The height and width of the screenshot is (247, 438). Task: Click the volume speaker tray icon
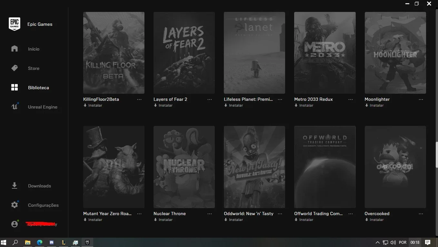coord(393,242)
